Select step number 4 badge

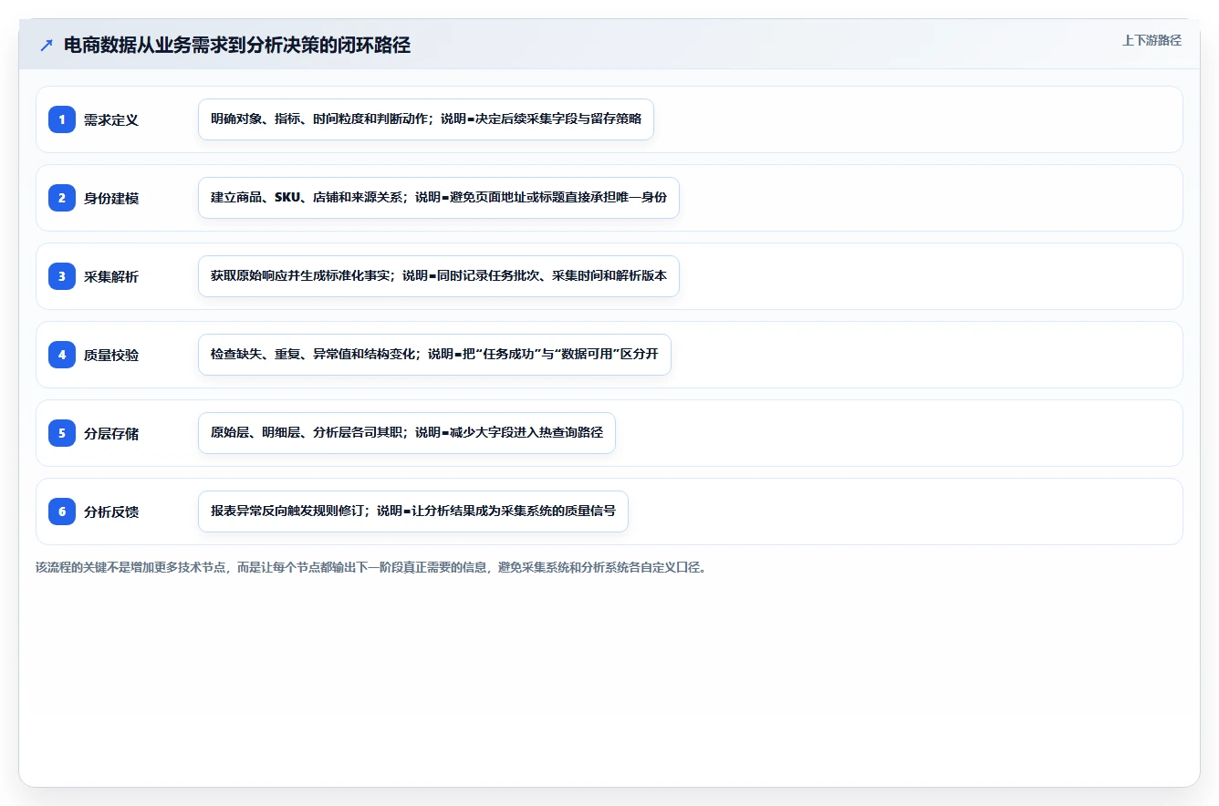coord(62,355)
